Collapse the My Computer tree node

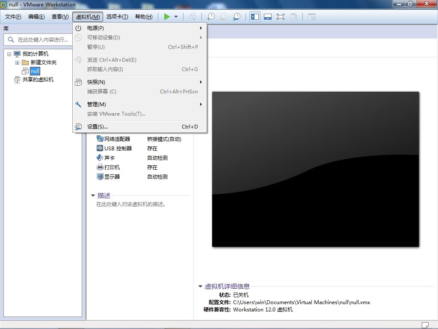coord(9,54)
